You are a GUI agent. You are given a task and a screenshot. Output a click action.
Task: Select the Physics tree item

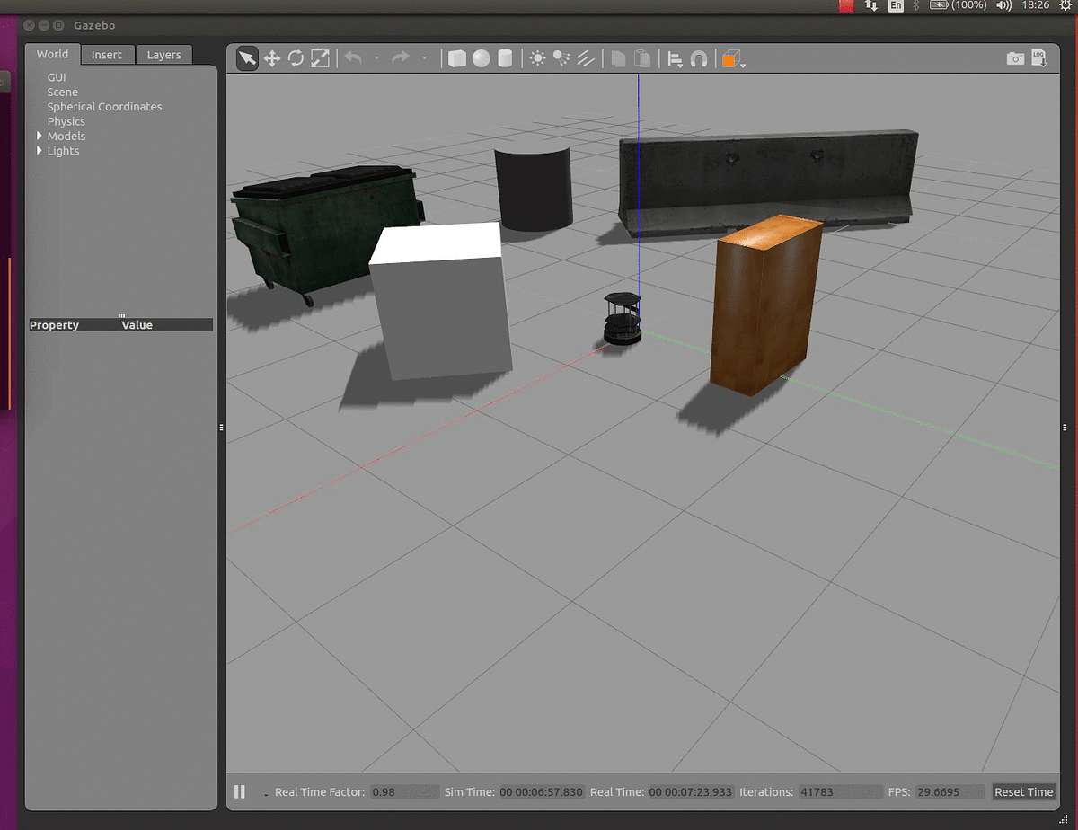click(66, 120)
